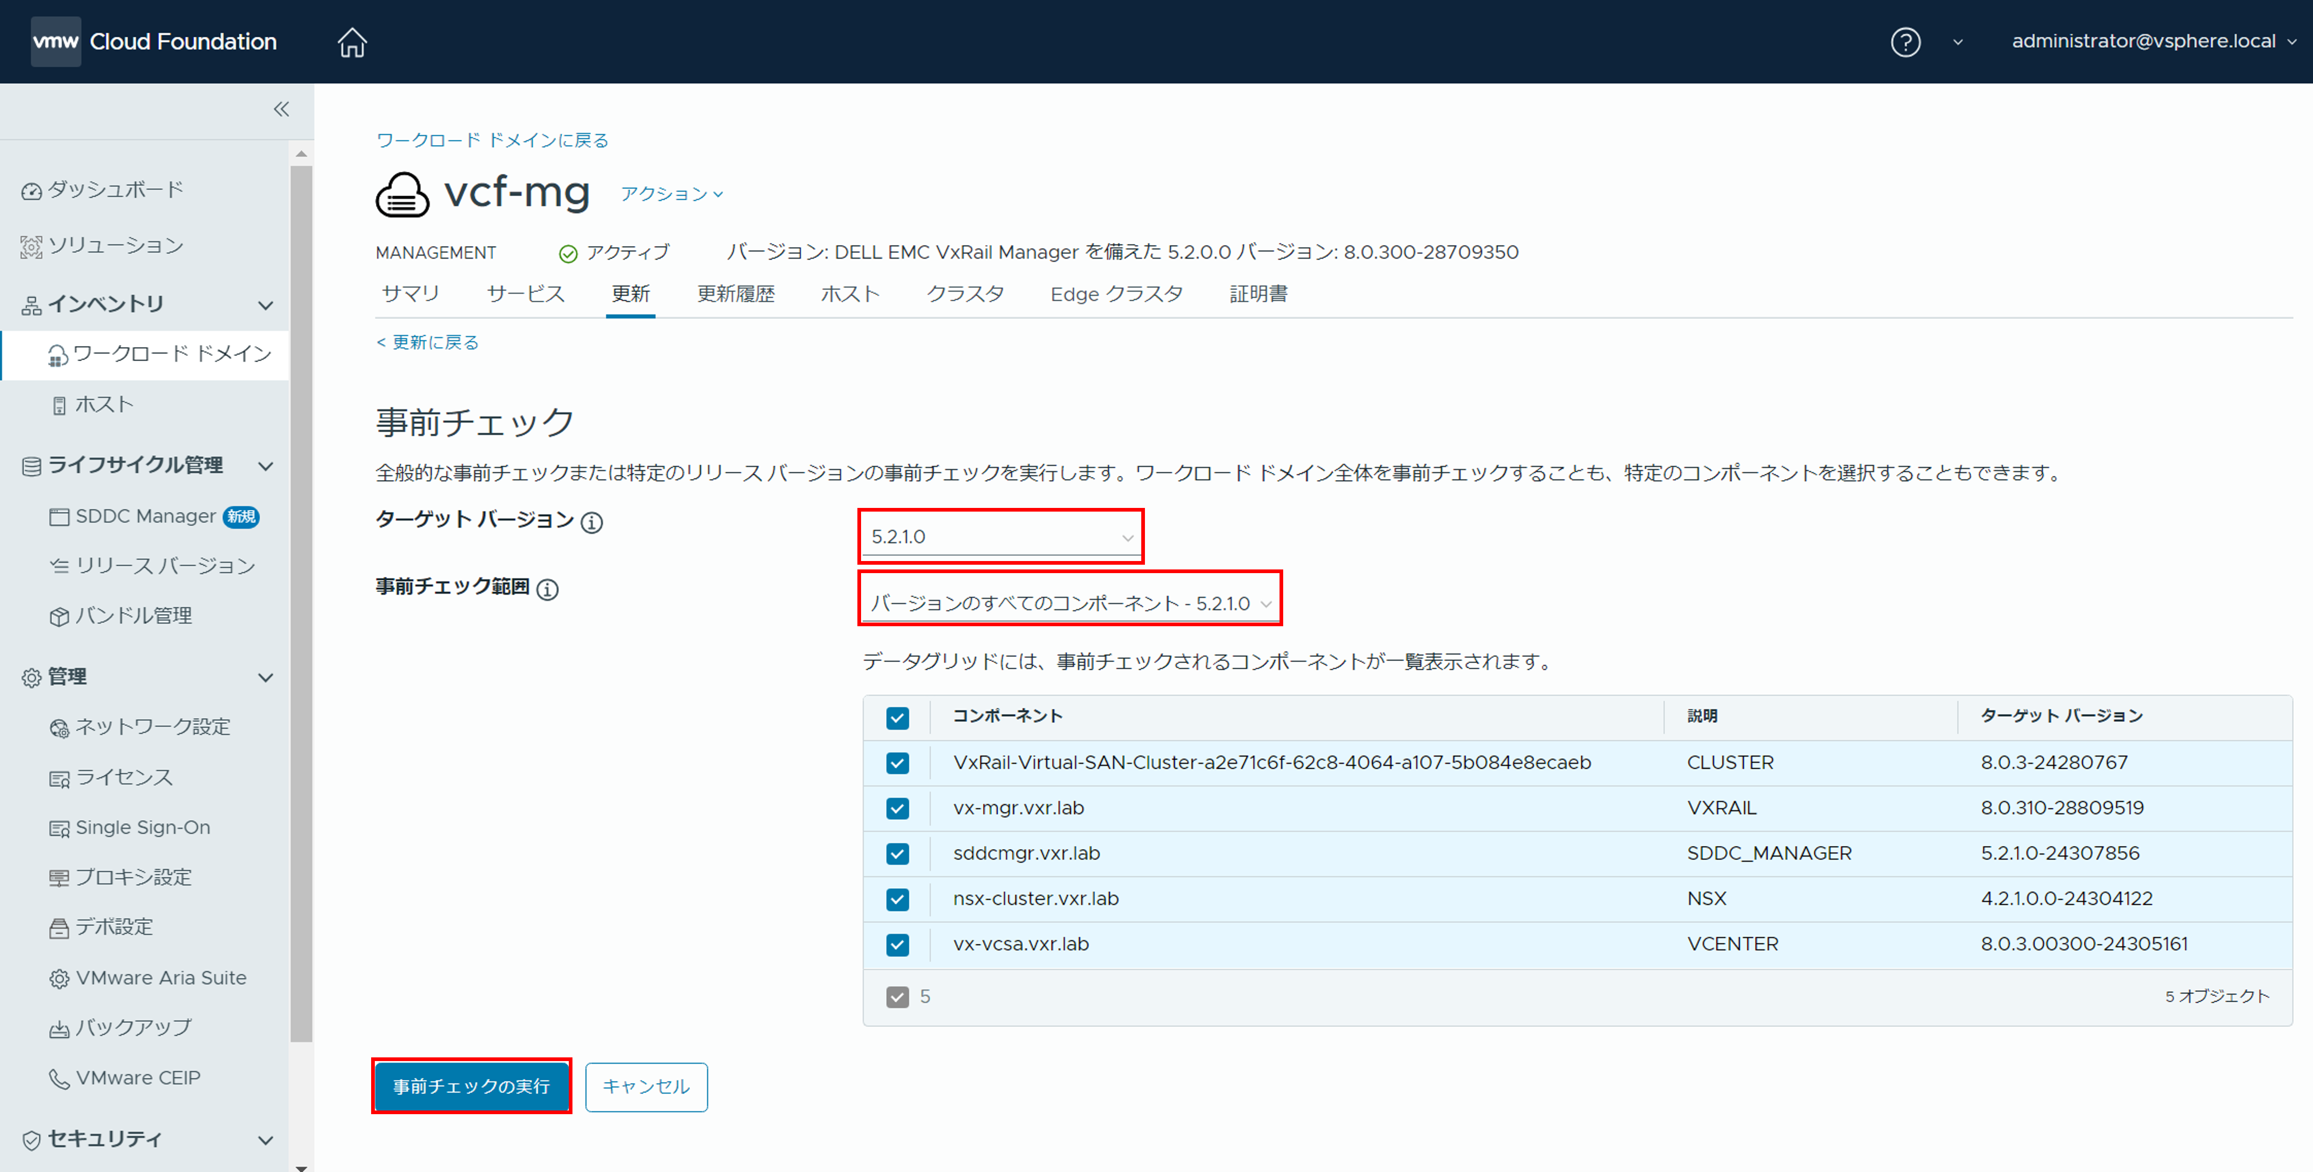Click the 説明 column header
Screen dimensions: 2313x1172
(x=1703, y=716)
